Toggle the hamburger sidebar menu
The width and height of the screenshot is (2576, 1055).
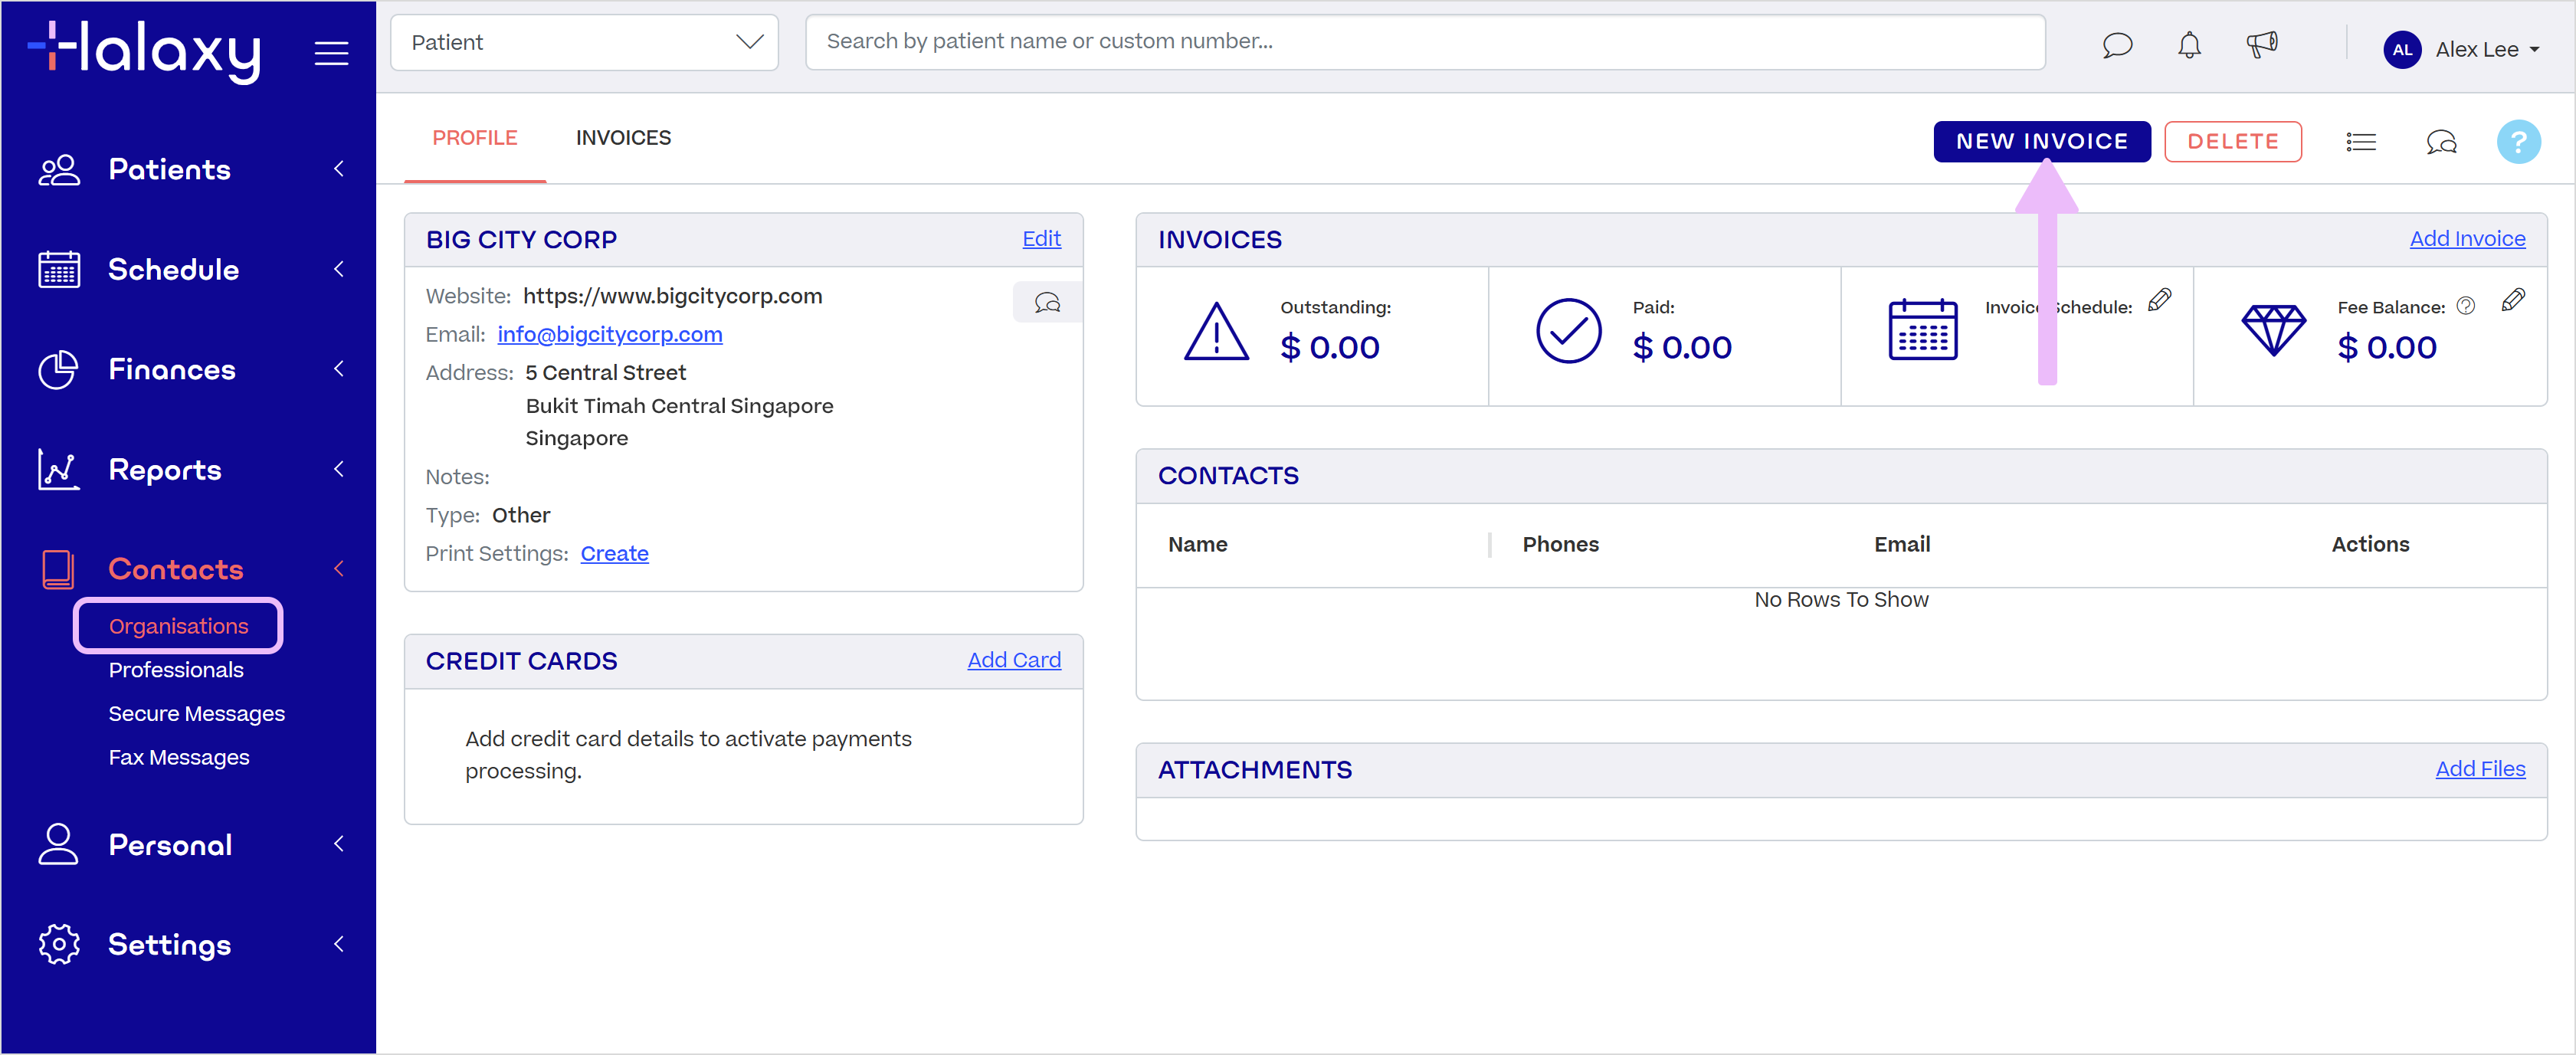point(331,53)
